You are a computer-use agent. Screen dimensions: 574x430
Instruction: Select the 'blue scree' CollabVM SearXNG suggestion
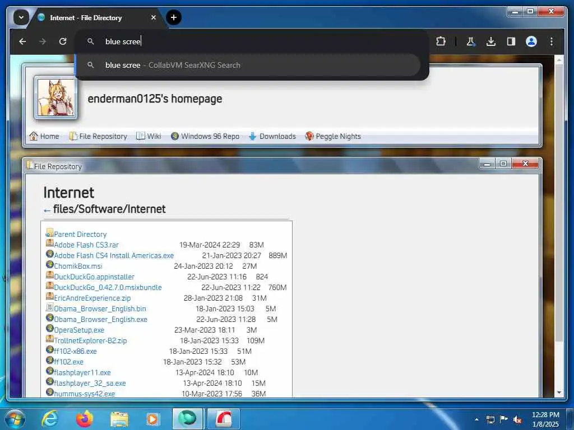tap(248, 65)
